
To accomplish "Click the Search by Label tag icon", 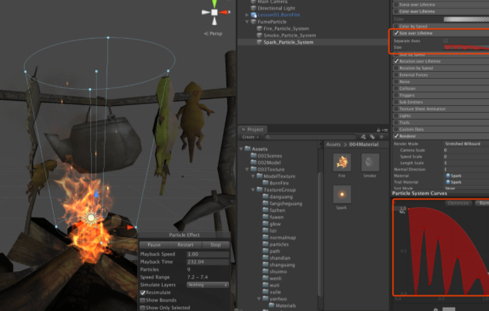I will click(x=372, y=137).
